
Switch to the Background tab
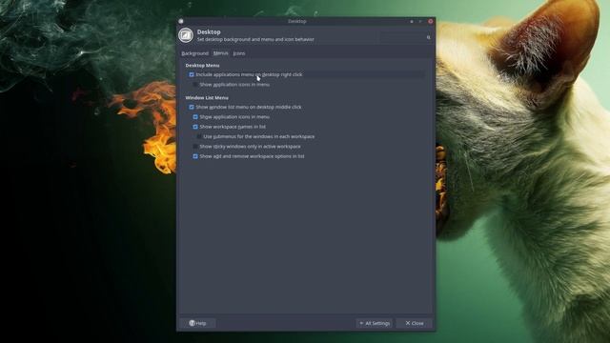pyautogui.click(x=194, y=53)
